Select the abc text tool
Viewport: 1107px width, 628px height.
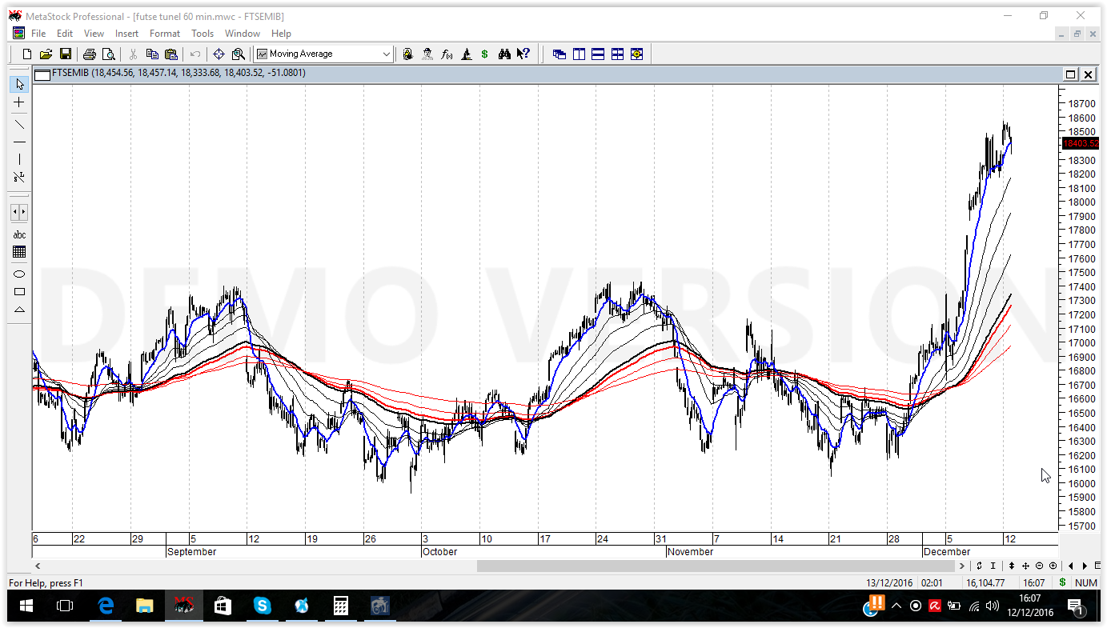coord(19,234)
